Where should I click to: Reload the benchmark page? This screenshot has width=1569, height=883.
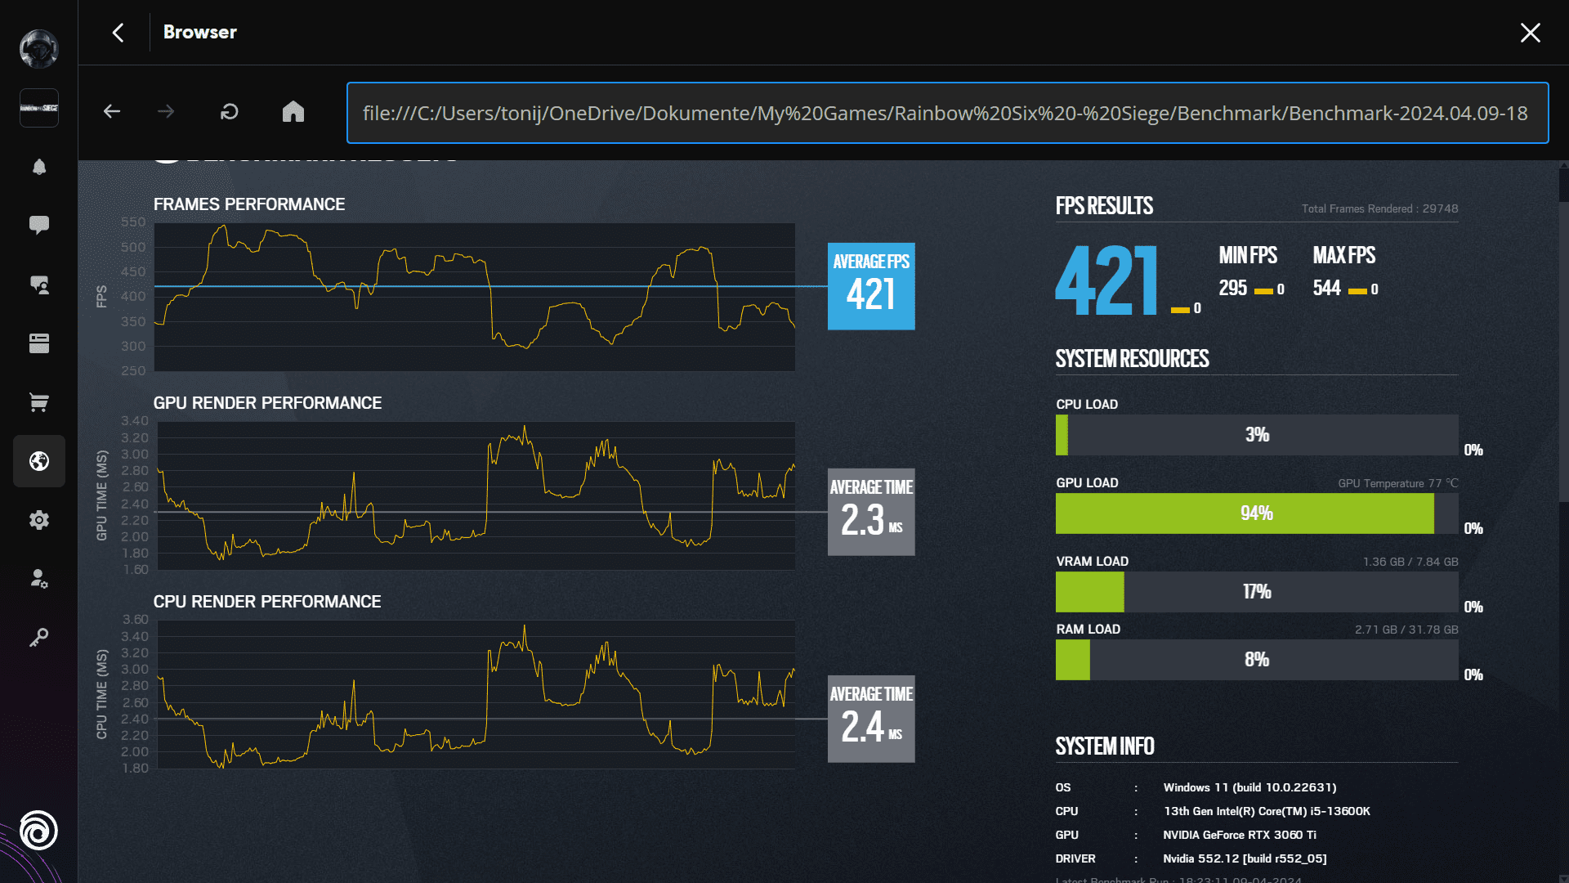coord(230,111)
